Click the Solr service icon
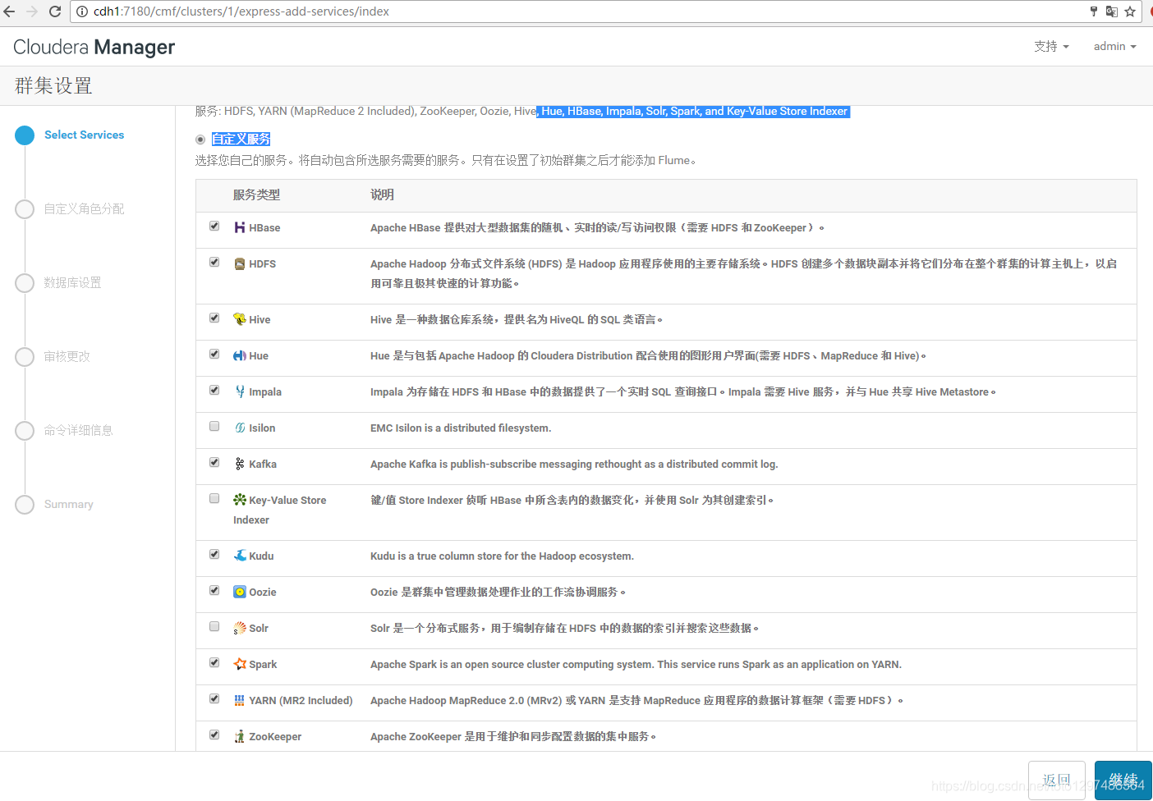Image resolution: width=1153 pixels, height=801 pixels. click(240, 628)
